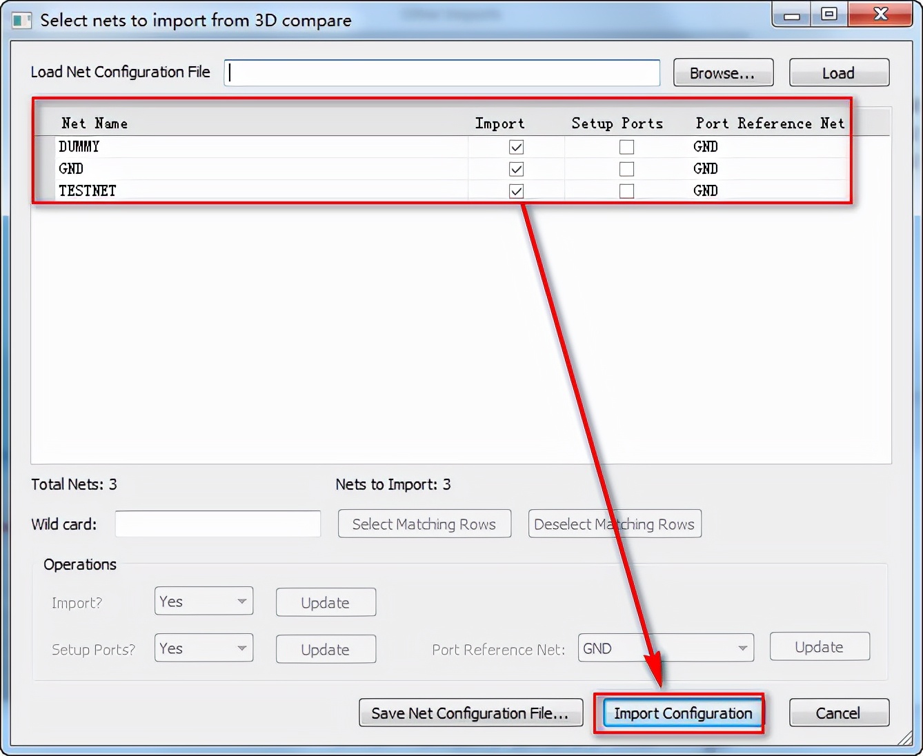Close the Select nets dialog window
This screenshot has height=756, width=923.
(x=880, y=14)
